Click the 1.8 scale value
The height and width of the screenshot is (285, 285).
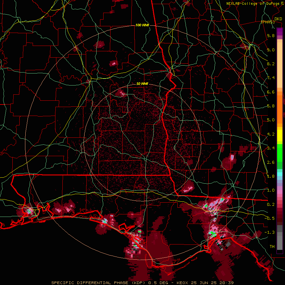(x=271, y=176)
